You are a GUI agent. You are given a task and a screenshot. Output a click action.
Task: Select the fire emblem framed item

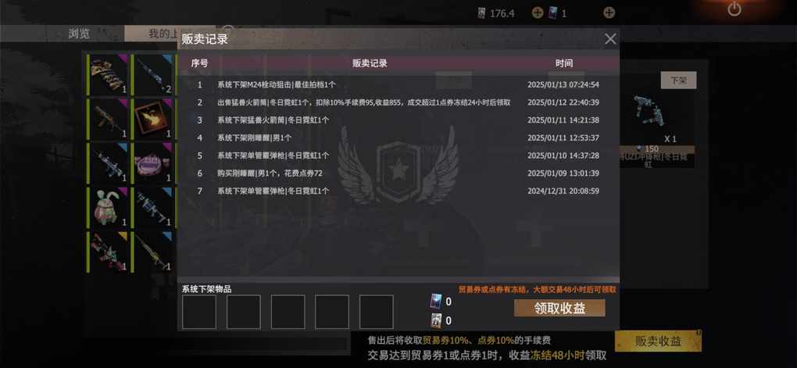pyautogui.click(x=152, y=119)
